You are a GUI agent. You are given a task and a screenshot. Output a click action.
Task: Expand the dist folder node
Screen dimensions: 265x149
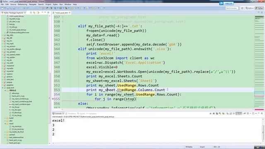[5, 121]
